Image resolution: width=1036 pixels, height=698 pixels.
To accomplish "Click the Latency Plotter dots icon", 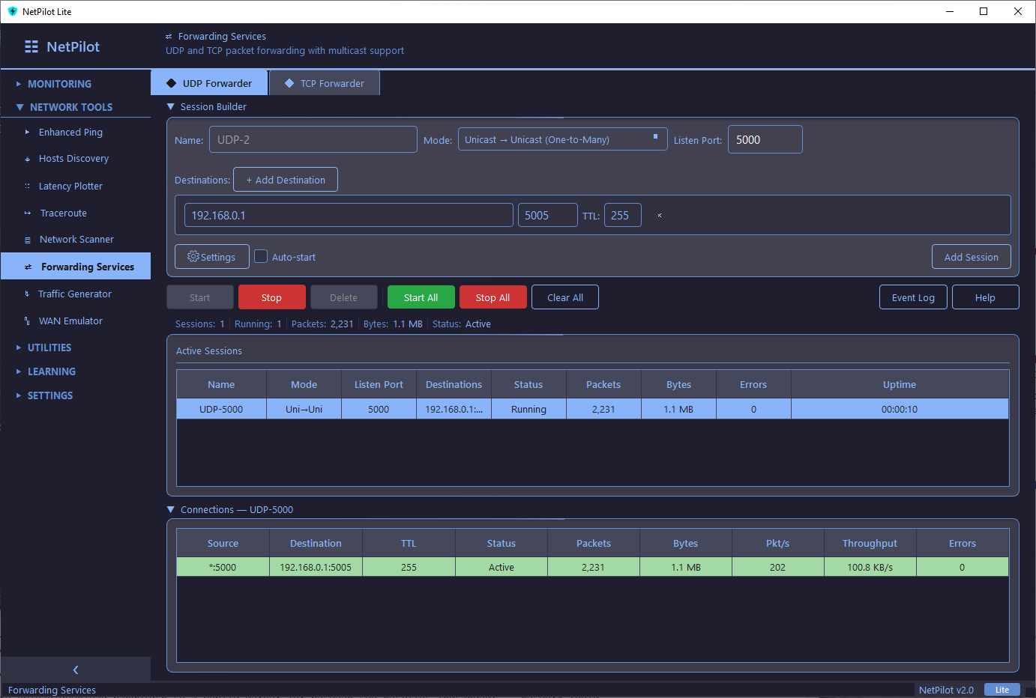I will pos(28,186).
